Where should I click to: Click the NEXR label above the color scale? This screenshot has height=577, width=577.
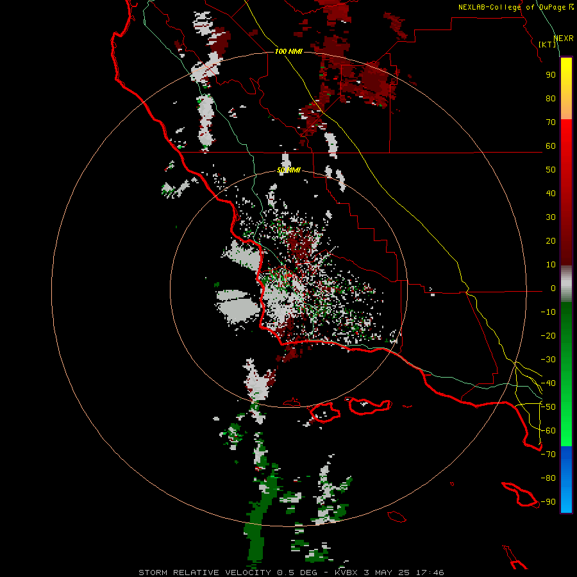pyautogui.click(x=564, y=38)
